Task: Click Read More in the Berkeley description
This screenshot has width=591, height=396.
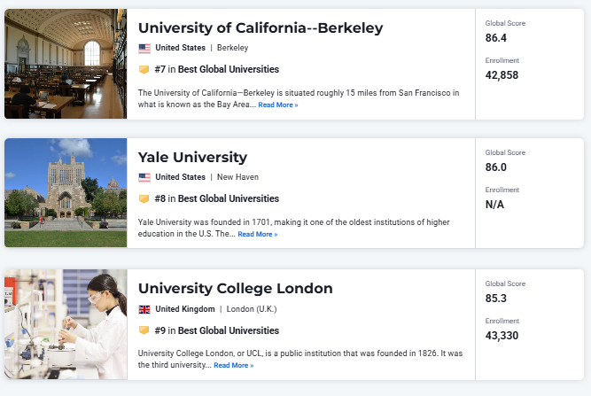Action: pyautogui.click(x=278, y=105)
